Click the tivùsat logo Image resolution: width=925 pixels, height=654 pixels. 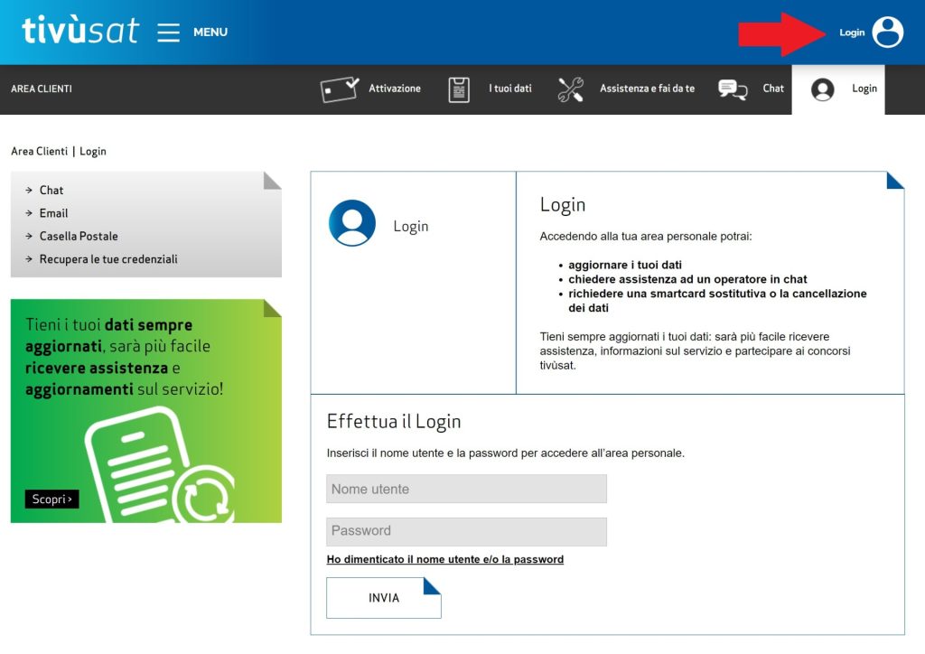[80, 31]
